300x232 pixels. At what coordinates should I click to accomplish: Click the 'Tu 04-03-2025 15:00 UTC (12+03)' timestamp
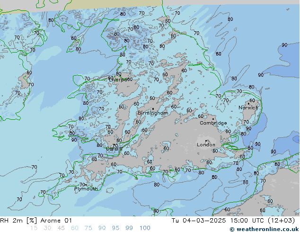click(233, 221)
